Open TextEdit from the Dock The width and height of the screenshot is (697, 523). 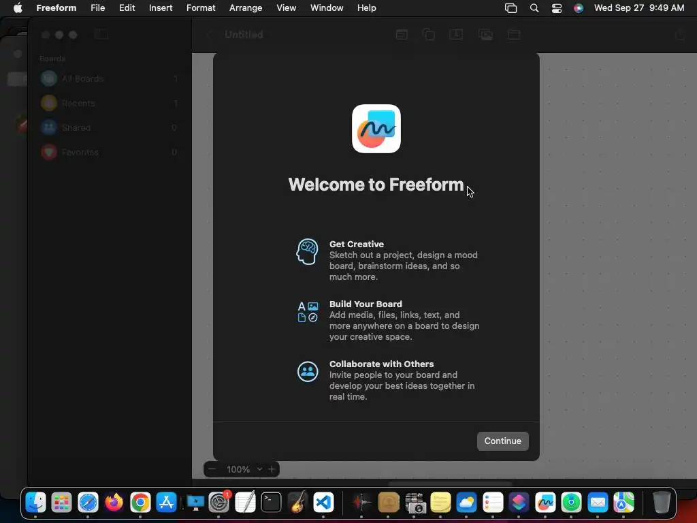click(245, 503)
